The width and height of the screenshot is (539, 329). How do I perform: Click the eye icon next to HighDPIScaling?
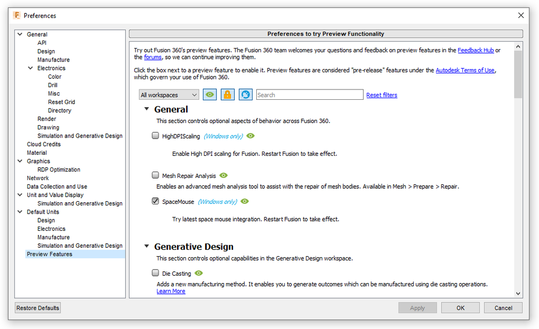point(250,136)
